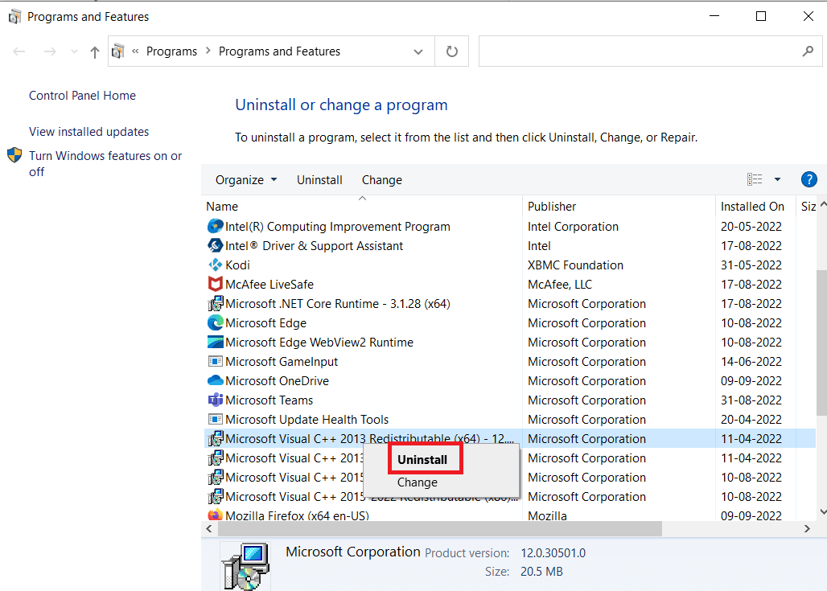Open Control Panel Home link
This screenshot has width=827, height=591.
pyautogui.click(x=82, y=96)
